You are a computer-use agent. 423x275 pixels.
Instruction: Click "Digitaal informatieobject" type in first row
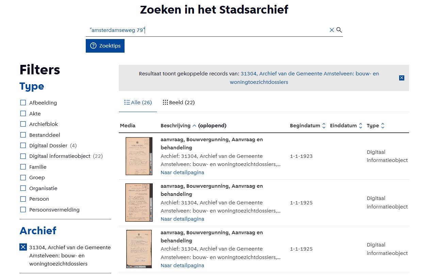[x=387, y=156]
